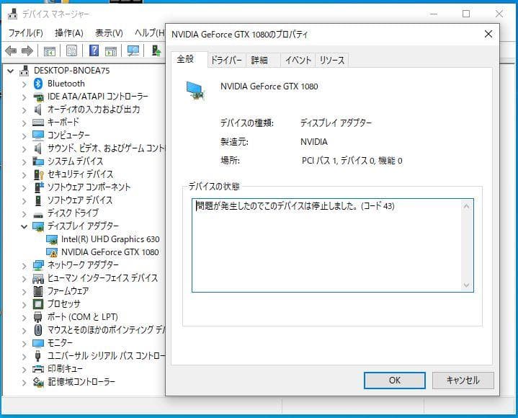Click the firmware chip icon
This screenshot has width=518, height=418.
tap(38, 291)
